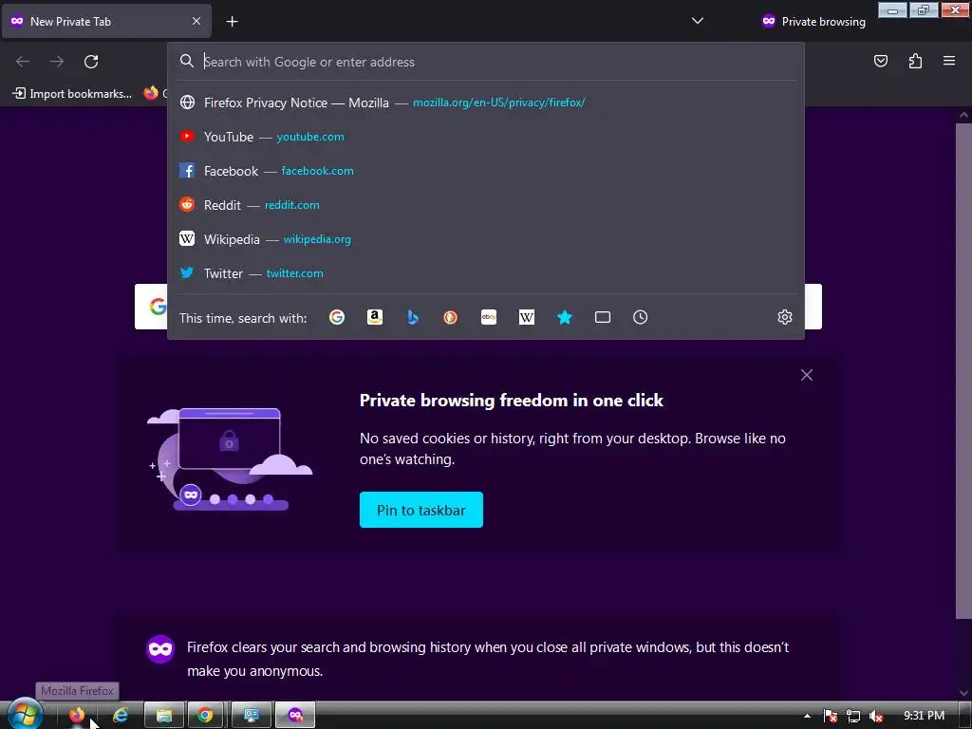Viewport: 972px width, 729px height.
Task: Open the Reddit suggestion row
Action: pos(486,205)
